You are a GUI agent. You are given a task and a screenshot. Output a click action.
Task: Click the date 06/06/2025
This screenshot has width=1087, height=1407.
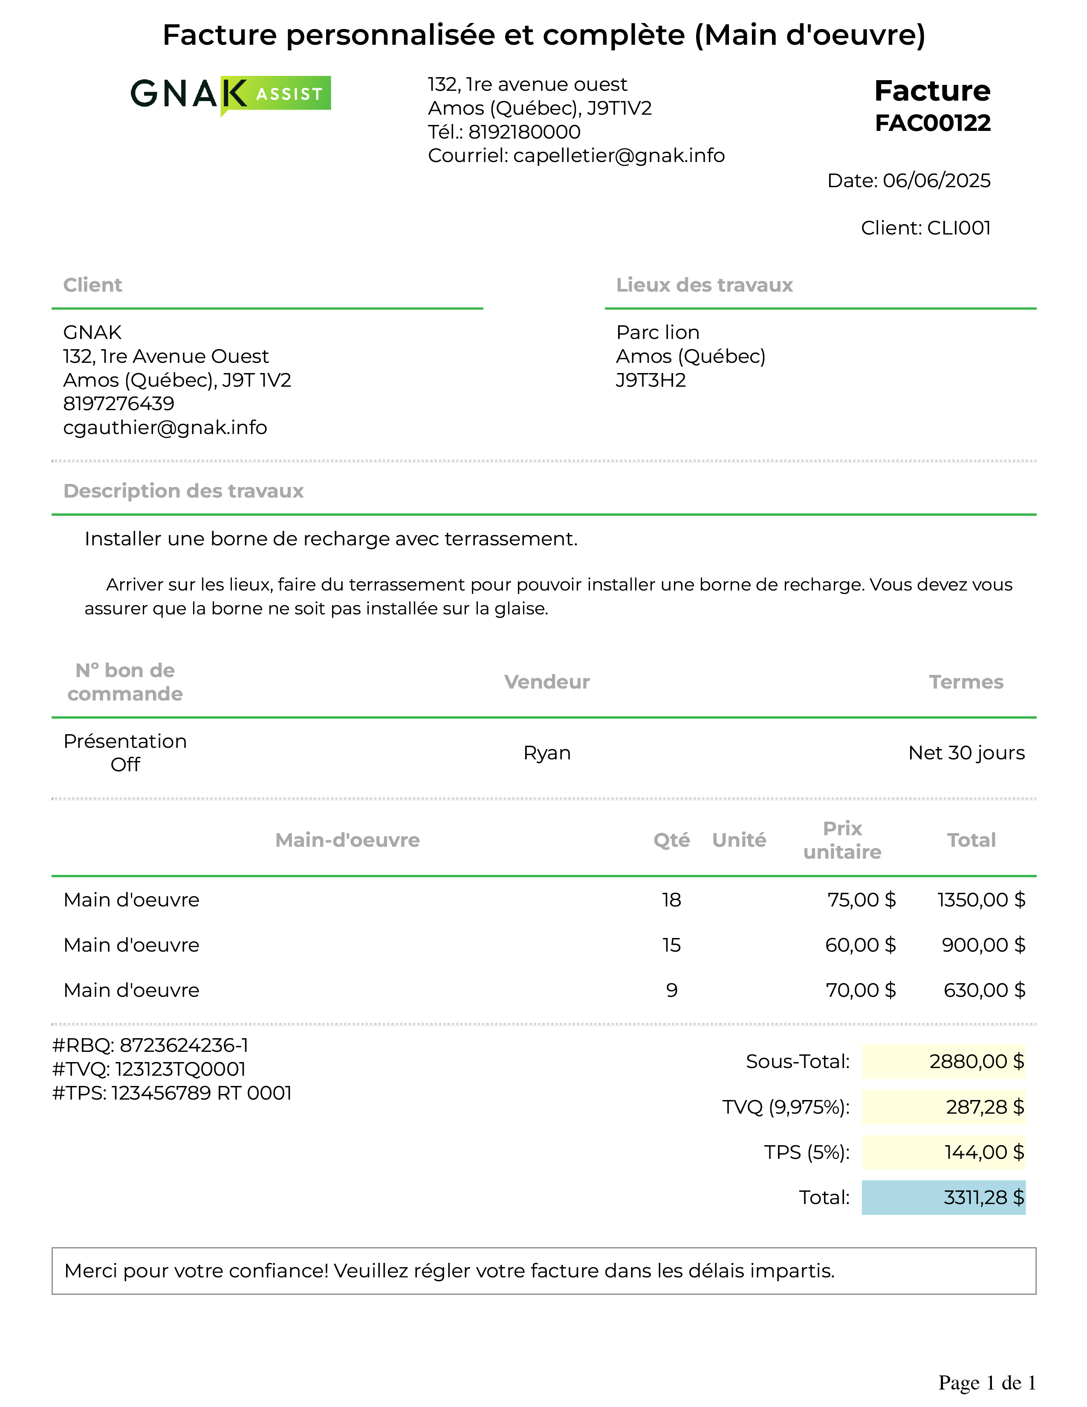(x=937, y=180)
